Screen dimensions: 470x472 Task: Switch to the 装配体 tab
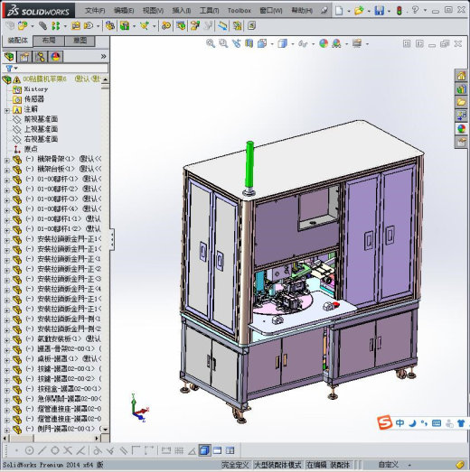[x=17, y=41]
